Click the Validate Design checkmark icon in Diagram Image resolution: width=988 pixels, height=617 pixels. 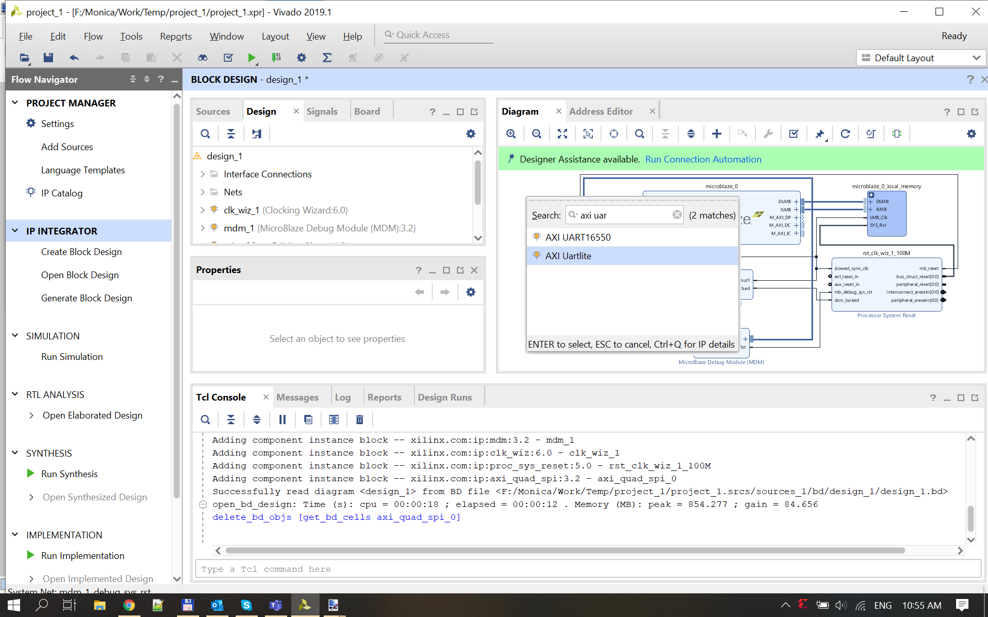[x=794, y=134]
